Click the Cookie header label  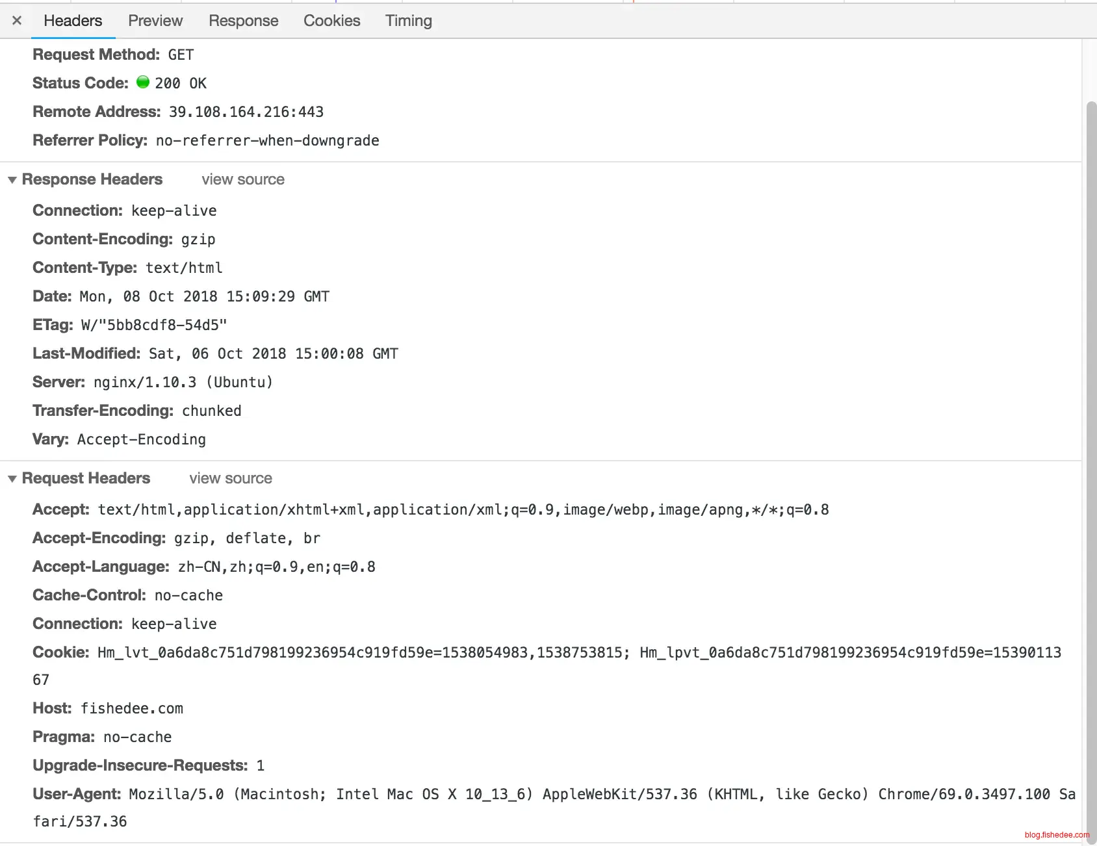[60, 652]
